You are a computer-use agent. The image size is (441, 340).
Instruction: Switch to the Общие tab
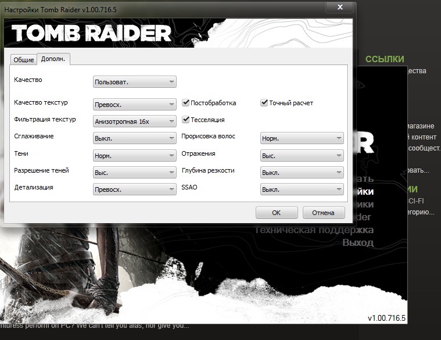(24, 60)
